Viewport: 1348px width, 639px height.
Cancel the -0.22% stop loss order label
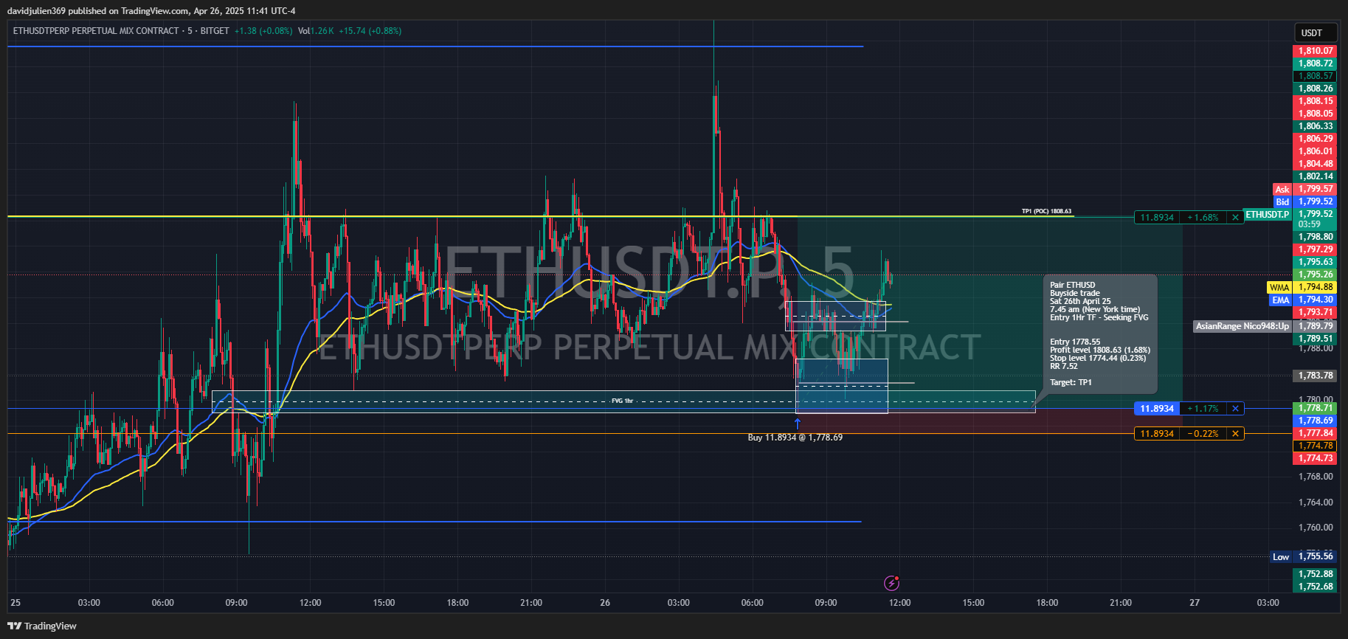click(1235, 433)
